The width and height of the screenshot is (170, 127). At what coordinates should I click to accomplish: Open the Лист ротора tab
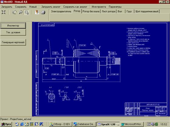tap(108, 11)
